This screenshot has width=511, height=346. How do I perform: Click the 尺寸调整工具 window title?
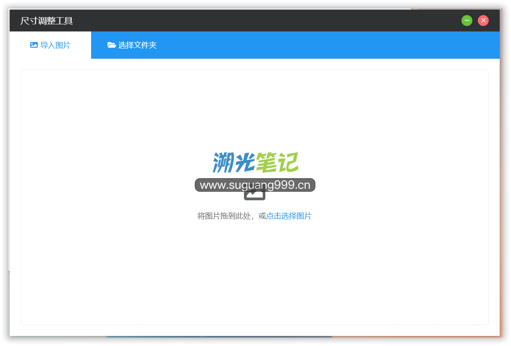click(47, 21)
